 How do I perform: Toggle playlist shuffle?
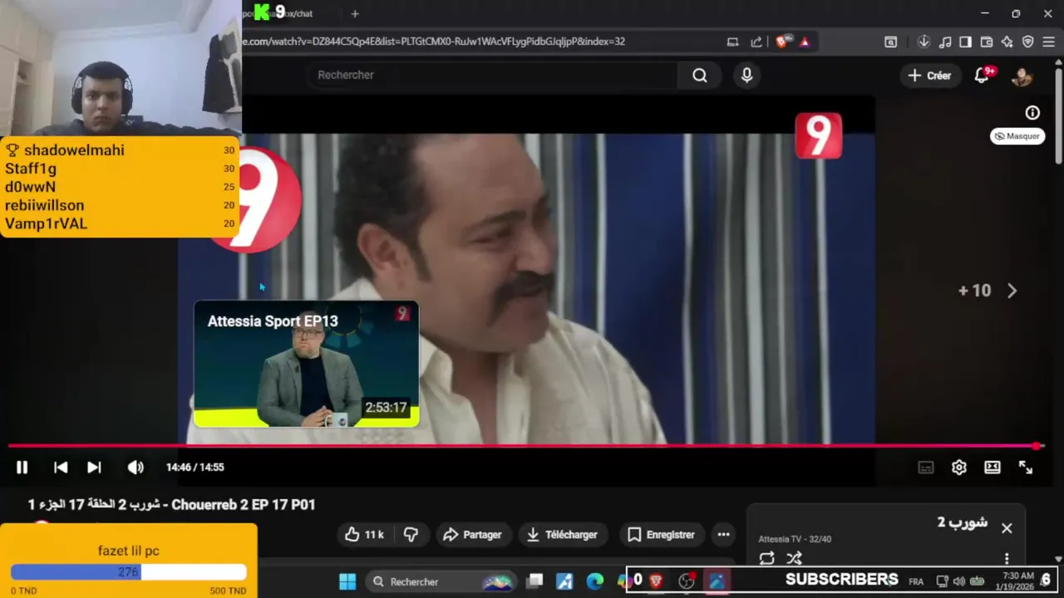[795, 559]
